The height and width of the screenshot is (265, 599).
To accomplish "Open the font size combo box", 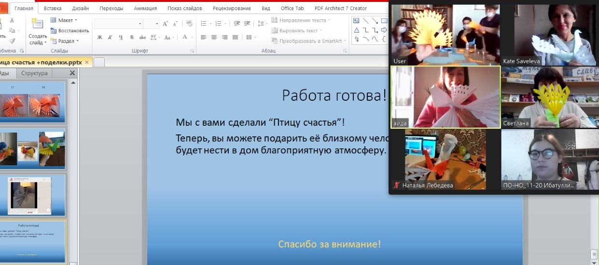I will (151, 24).
